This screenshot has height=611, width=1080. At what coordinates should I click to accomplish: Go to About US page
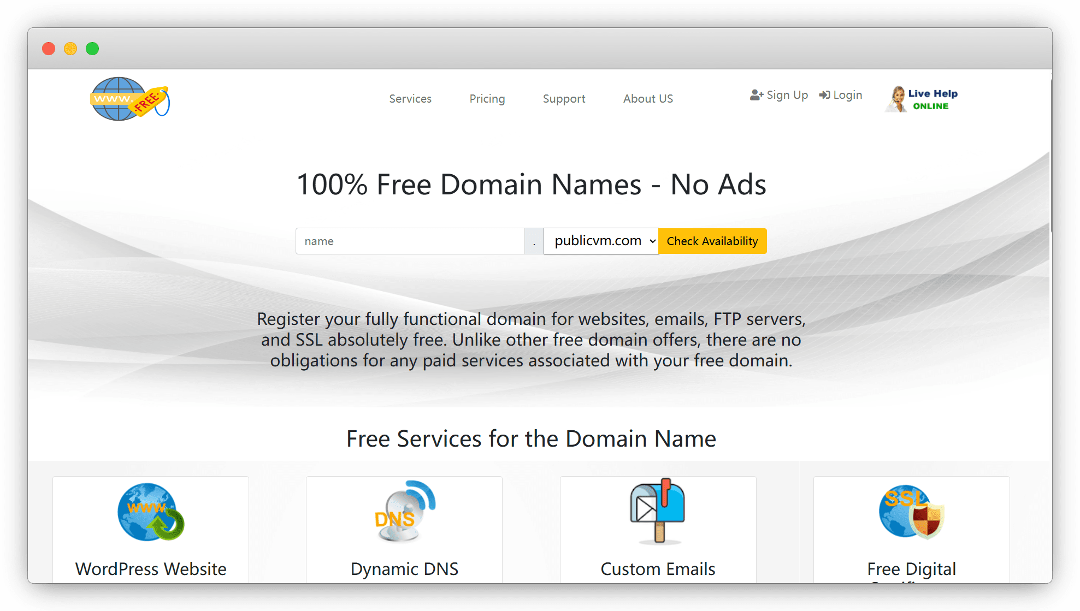pos(648,99)
